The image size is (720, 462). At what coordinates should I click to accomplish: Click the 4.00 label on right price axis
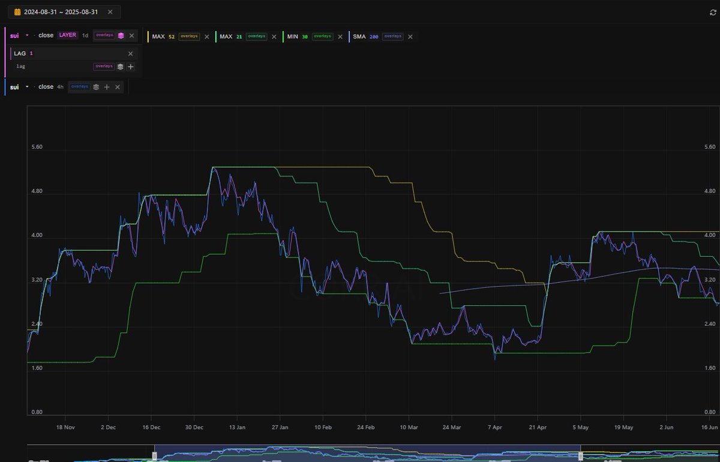pos(709,235)
